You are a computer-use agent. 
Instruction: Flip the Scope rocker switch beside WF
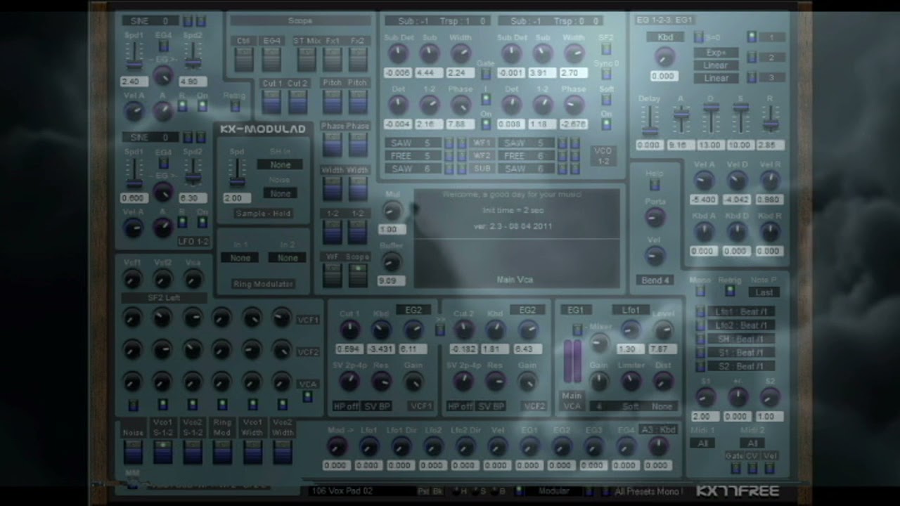(x=358, y=274)
